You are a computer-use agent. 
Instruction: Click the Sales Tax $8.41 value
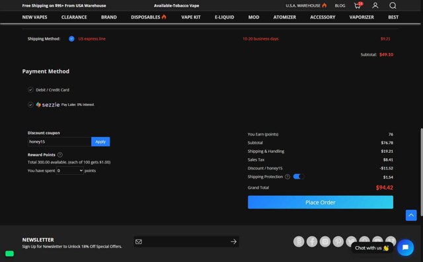pos(388,160)
